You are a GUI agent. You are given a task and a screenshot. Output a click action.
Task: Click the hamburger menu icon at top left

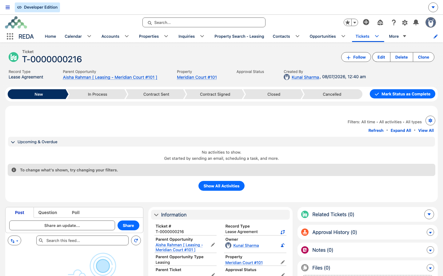click(8, 7)
